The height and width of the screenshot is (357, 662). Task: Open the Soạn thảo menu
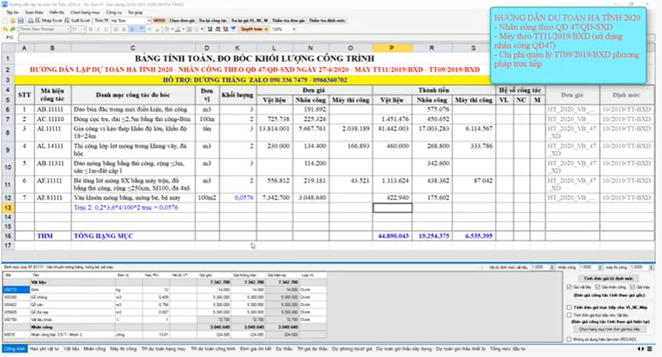[33, 13]
